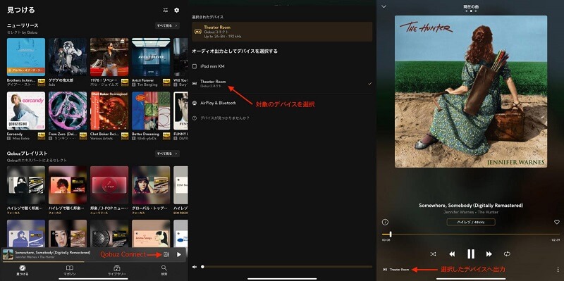Tap the Somewhere, Somebody now playing title
564x281 pixels.
pos(471,205)
